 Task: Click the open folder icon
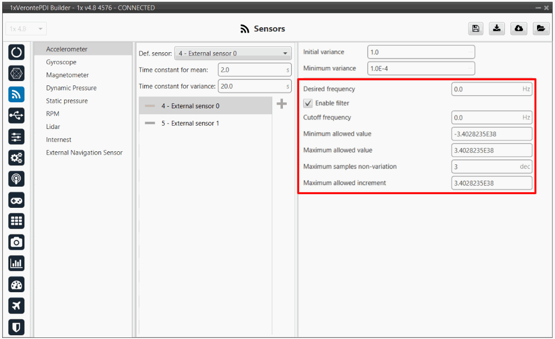click(540, 29)
